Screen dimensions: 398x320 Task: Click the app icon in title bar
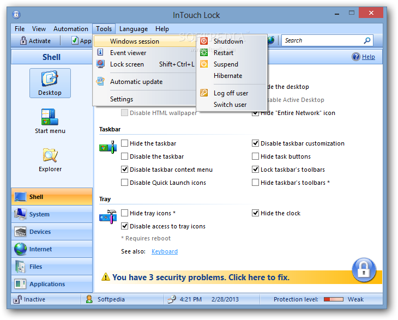click(16, 15)
